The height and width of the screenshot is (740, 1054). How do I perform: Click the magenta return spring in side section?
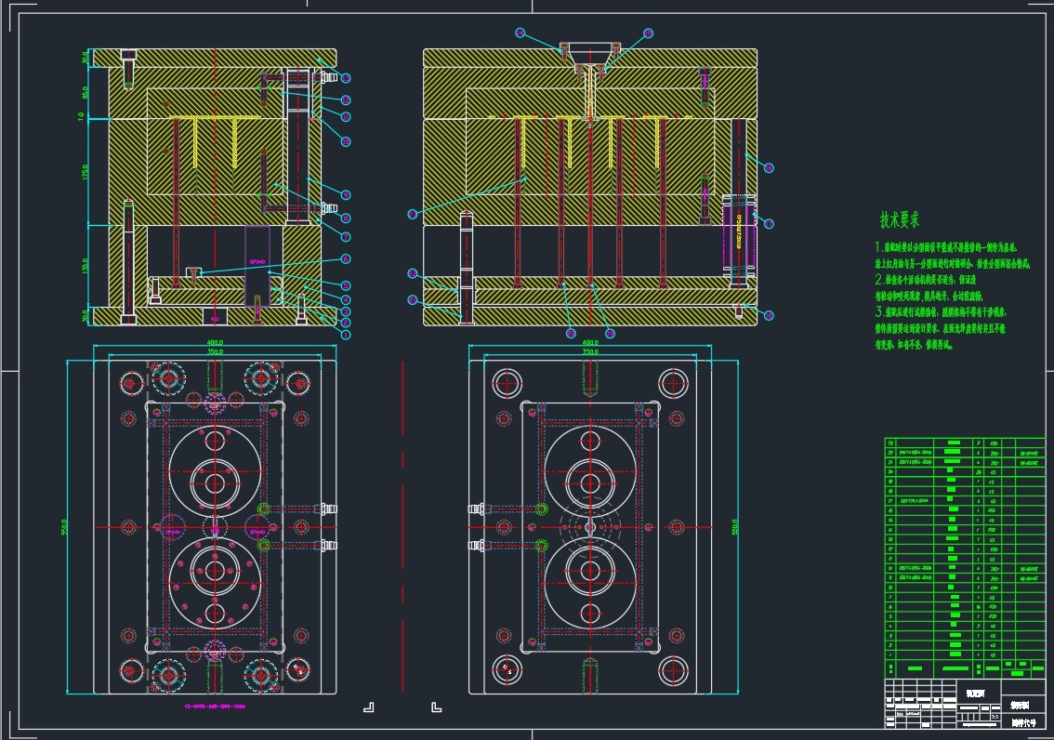[739, 235]
